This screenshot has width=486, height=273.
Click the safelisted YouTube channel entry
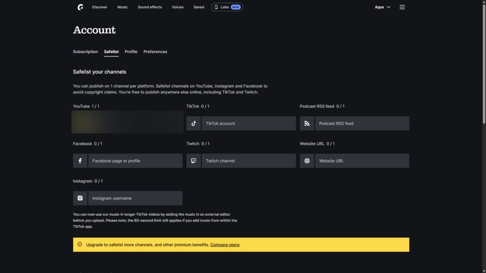(x=127, y=122)
